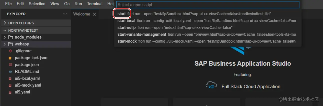Click the EXPLORER panel title

click(x=16, y=14)
